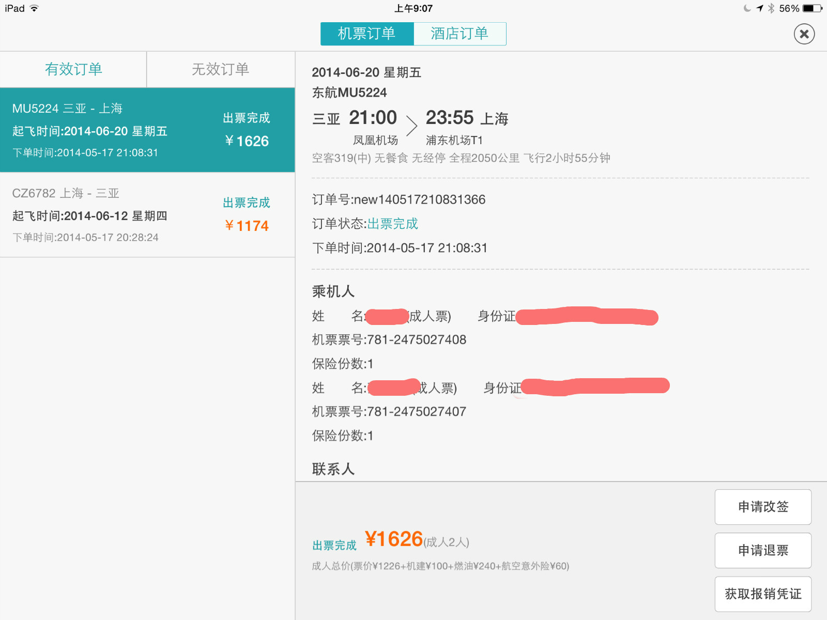Tap the 申请退票 refund button
Screen dimensions: 827x620
point(762,550)
